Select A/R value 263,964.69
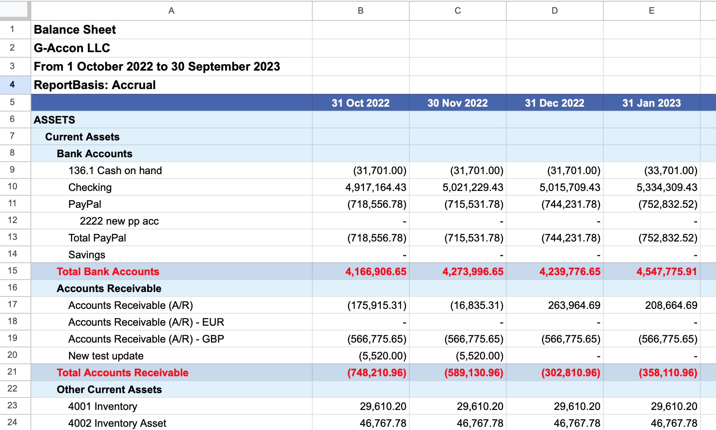Viewport: 716px width, 430px height. click(x=555, y=305)
